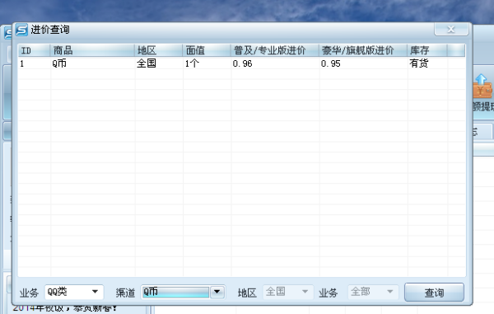This screenshot has height=314, width=494.
Task: Sort by 商品 column header
Action: click(92, 50)
